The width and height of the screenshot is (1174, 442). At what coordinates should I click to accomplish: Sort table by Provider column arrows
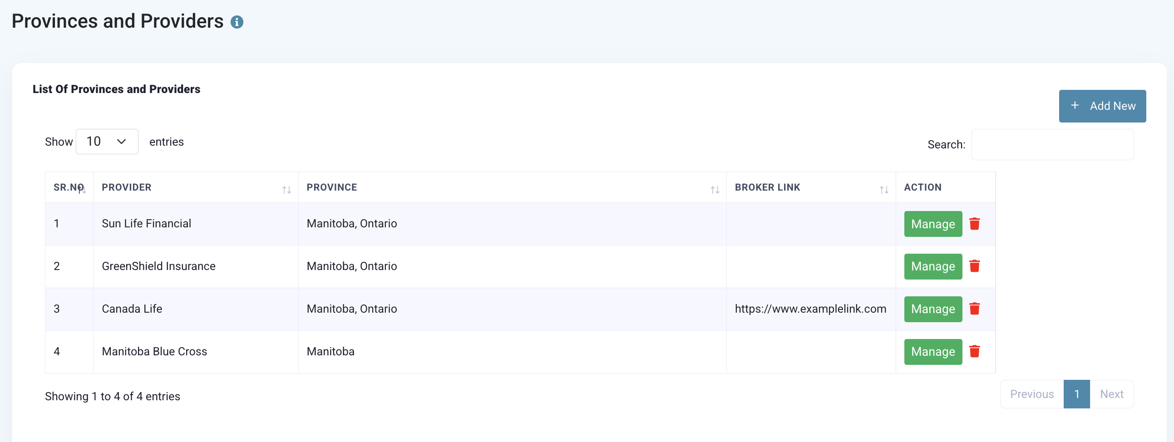[x=286, y=190]
